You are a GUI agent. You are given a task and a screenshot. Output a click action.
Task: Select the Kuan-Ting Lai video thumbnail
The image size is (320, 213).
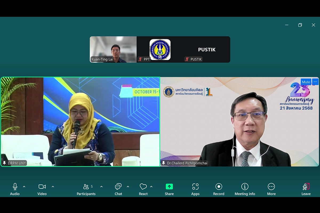point(113,50)
